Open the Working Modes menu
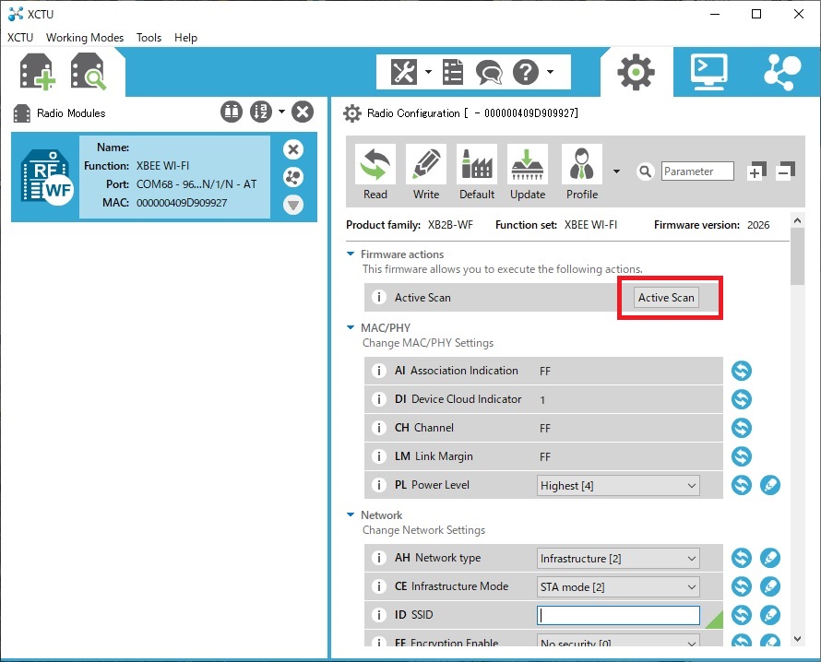 [x=85, y=38]
